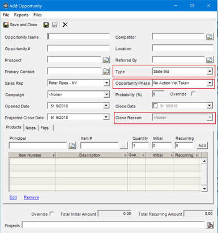The image size is (218, 233).
Task: Click the X cancel icon in the toolbar
Action: click(65, 24)
